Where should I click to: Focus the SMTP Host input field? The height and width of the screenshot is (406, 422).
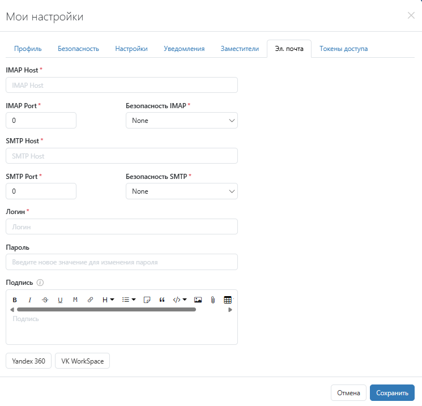coord(122,156)
